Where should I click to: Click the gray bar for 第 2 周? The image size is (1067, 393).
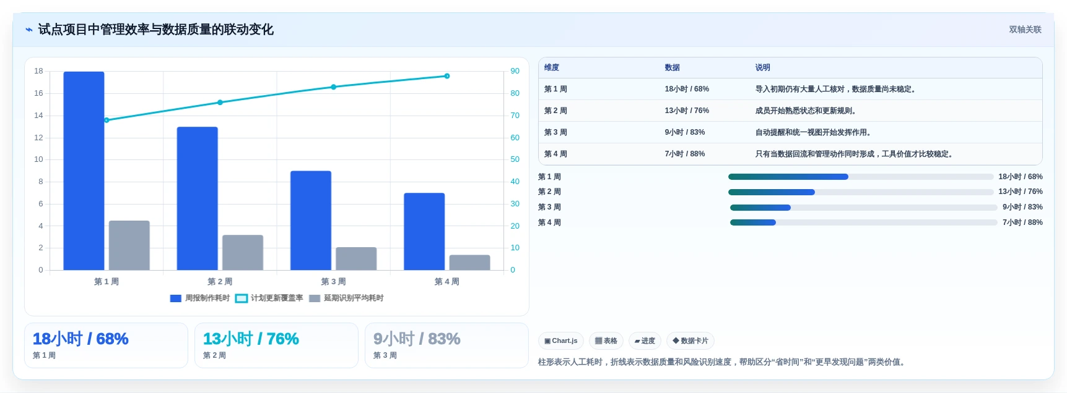[243, 253]
